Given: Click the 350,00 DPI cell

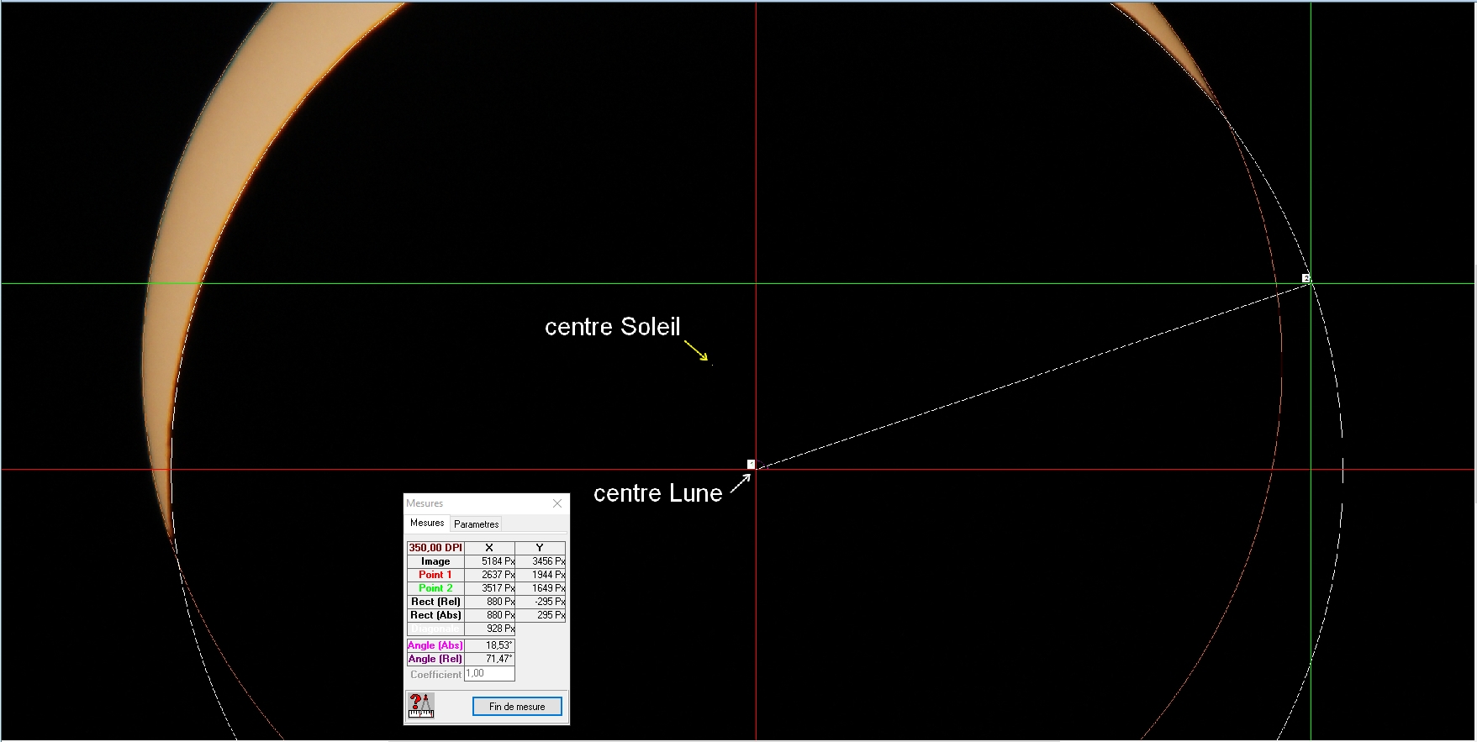Looking at the screenshot, I should click(x=435, y=548).
